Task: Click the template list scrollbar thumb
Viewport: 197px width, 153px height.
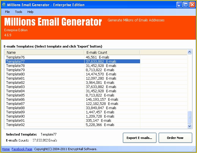Action: coord(189,117)
